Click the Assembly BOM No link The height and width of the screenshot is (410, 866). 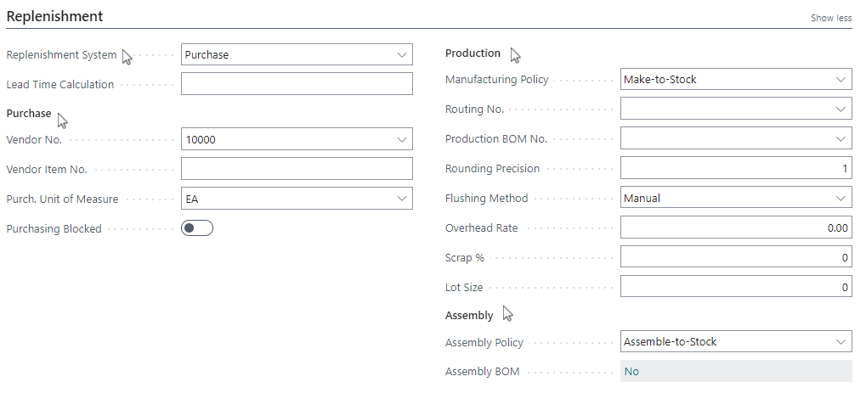631,371
